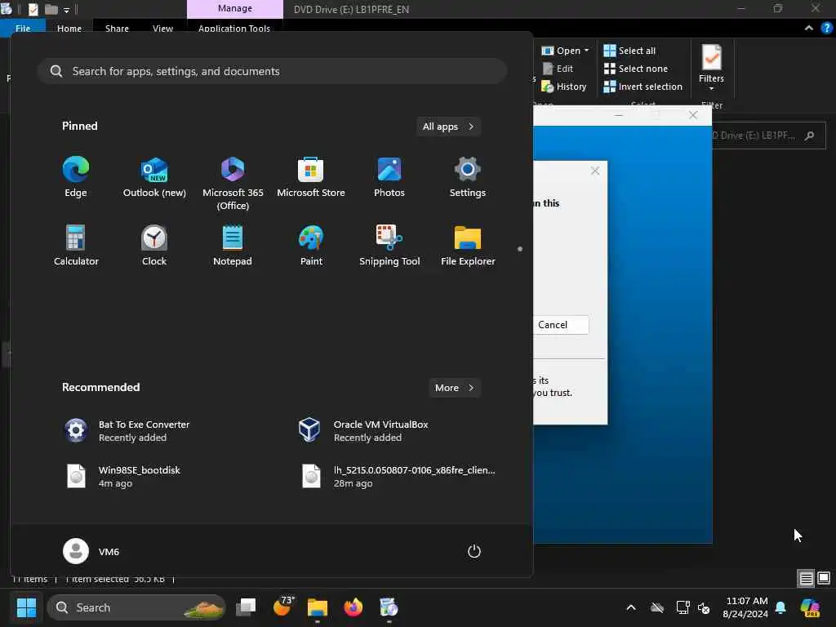Viewport: 836px width, 627px height.
Task: Open quick access toolbar customize arrow
Action: [66, 10]
